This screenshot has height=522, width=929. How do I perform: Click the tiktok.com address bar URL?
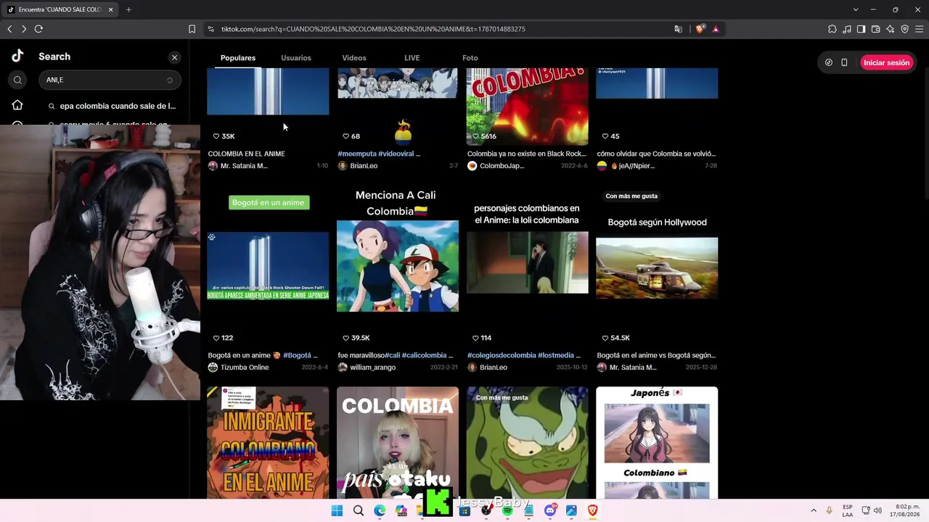pyautogui.click(x=373, y=29)
